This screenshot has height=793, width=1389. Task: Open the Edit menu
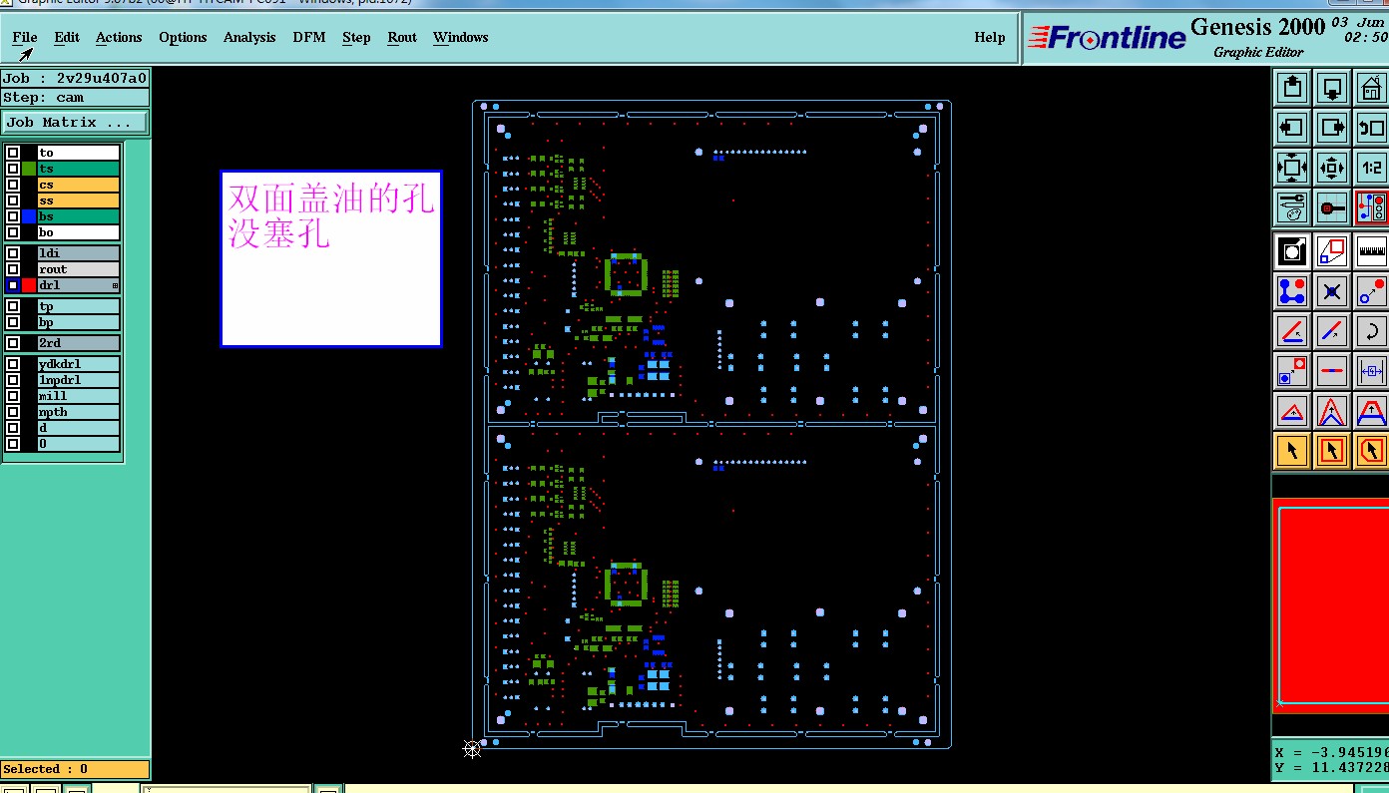[67, 37]
